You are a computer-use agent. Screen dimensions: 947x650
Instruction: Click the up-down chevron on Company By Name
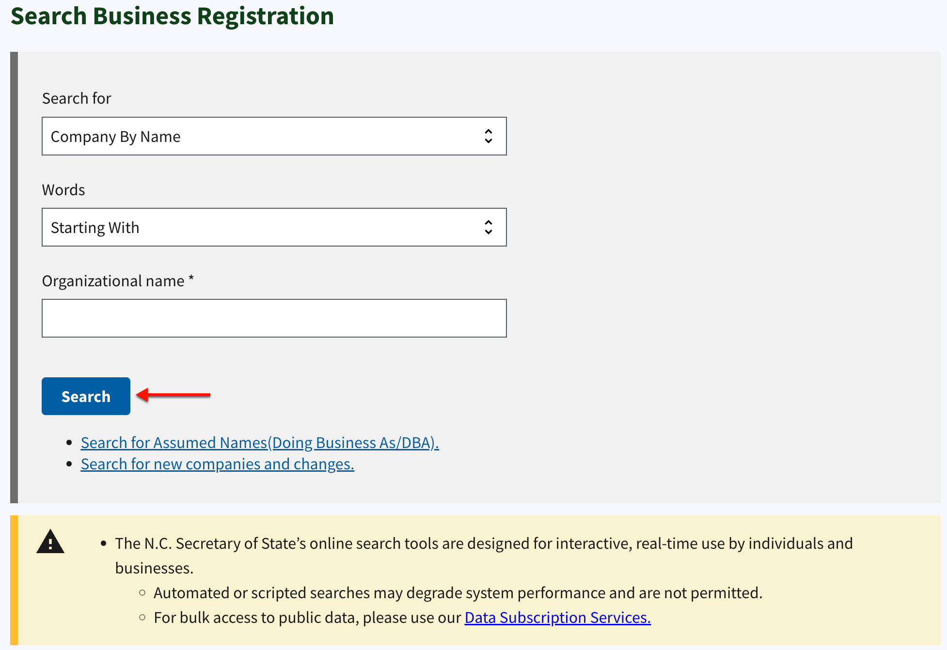click(x=489, y=136)
